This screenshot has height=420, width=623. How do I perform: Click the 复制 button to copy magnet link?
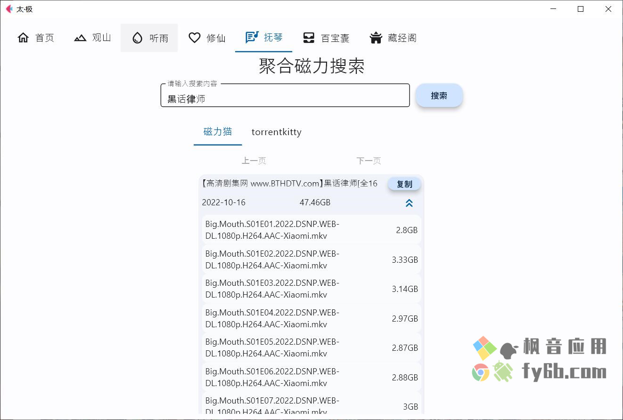404,184
